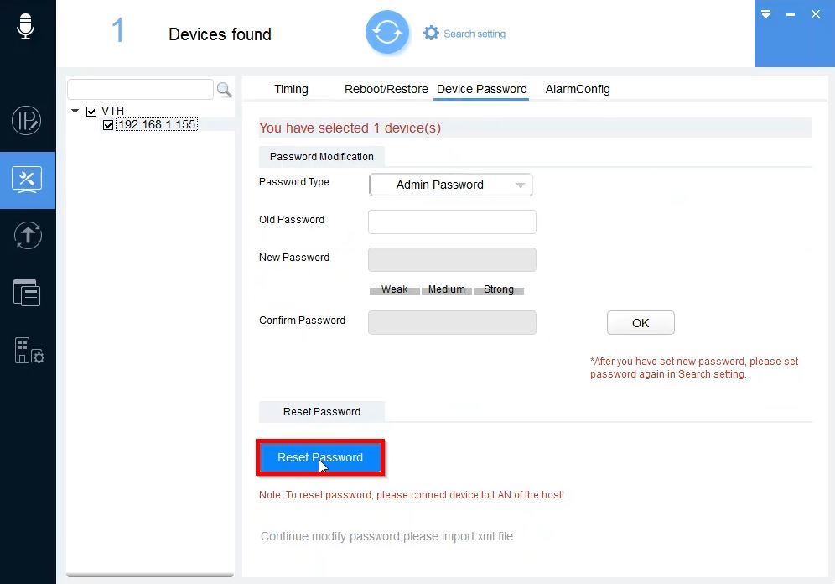Click the Confirm Password label

click(302, 321)
